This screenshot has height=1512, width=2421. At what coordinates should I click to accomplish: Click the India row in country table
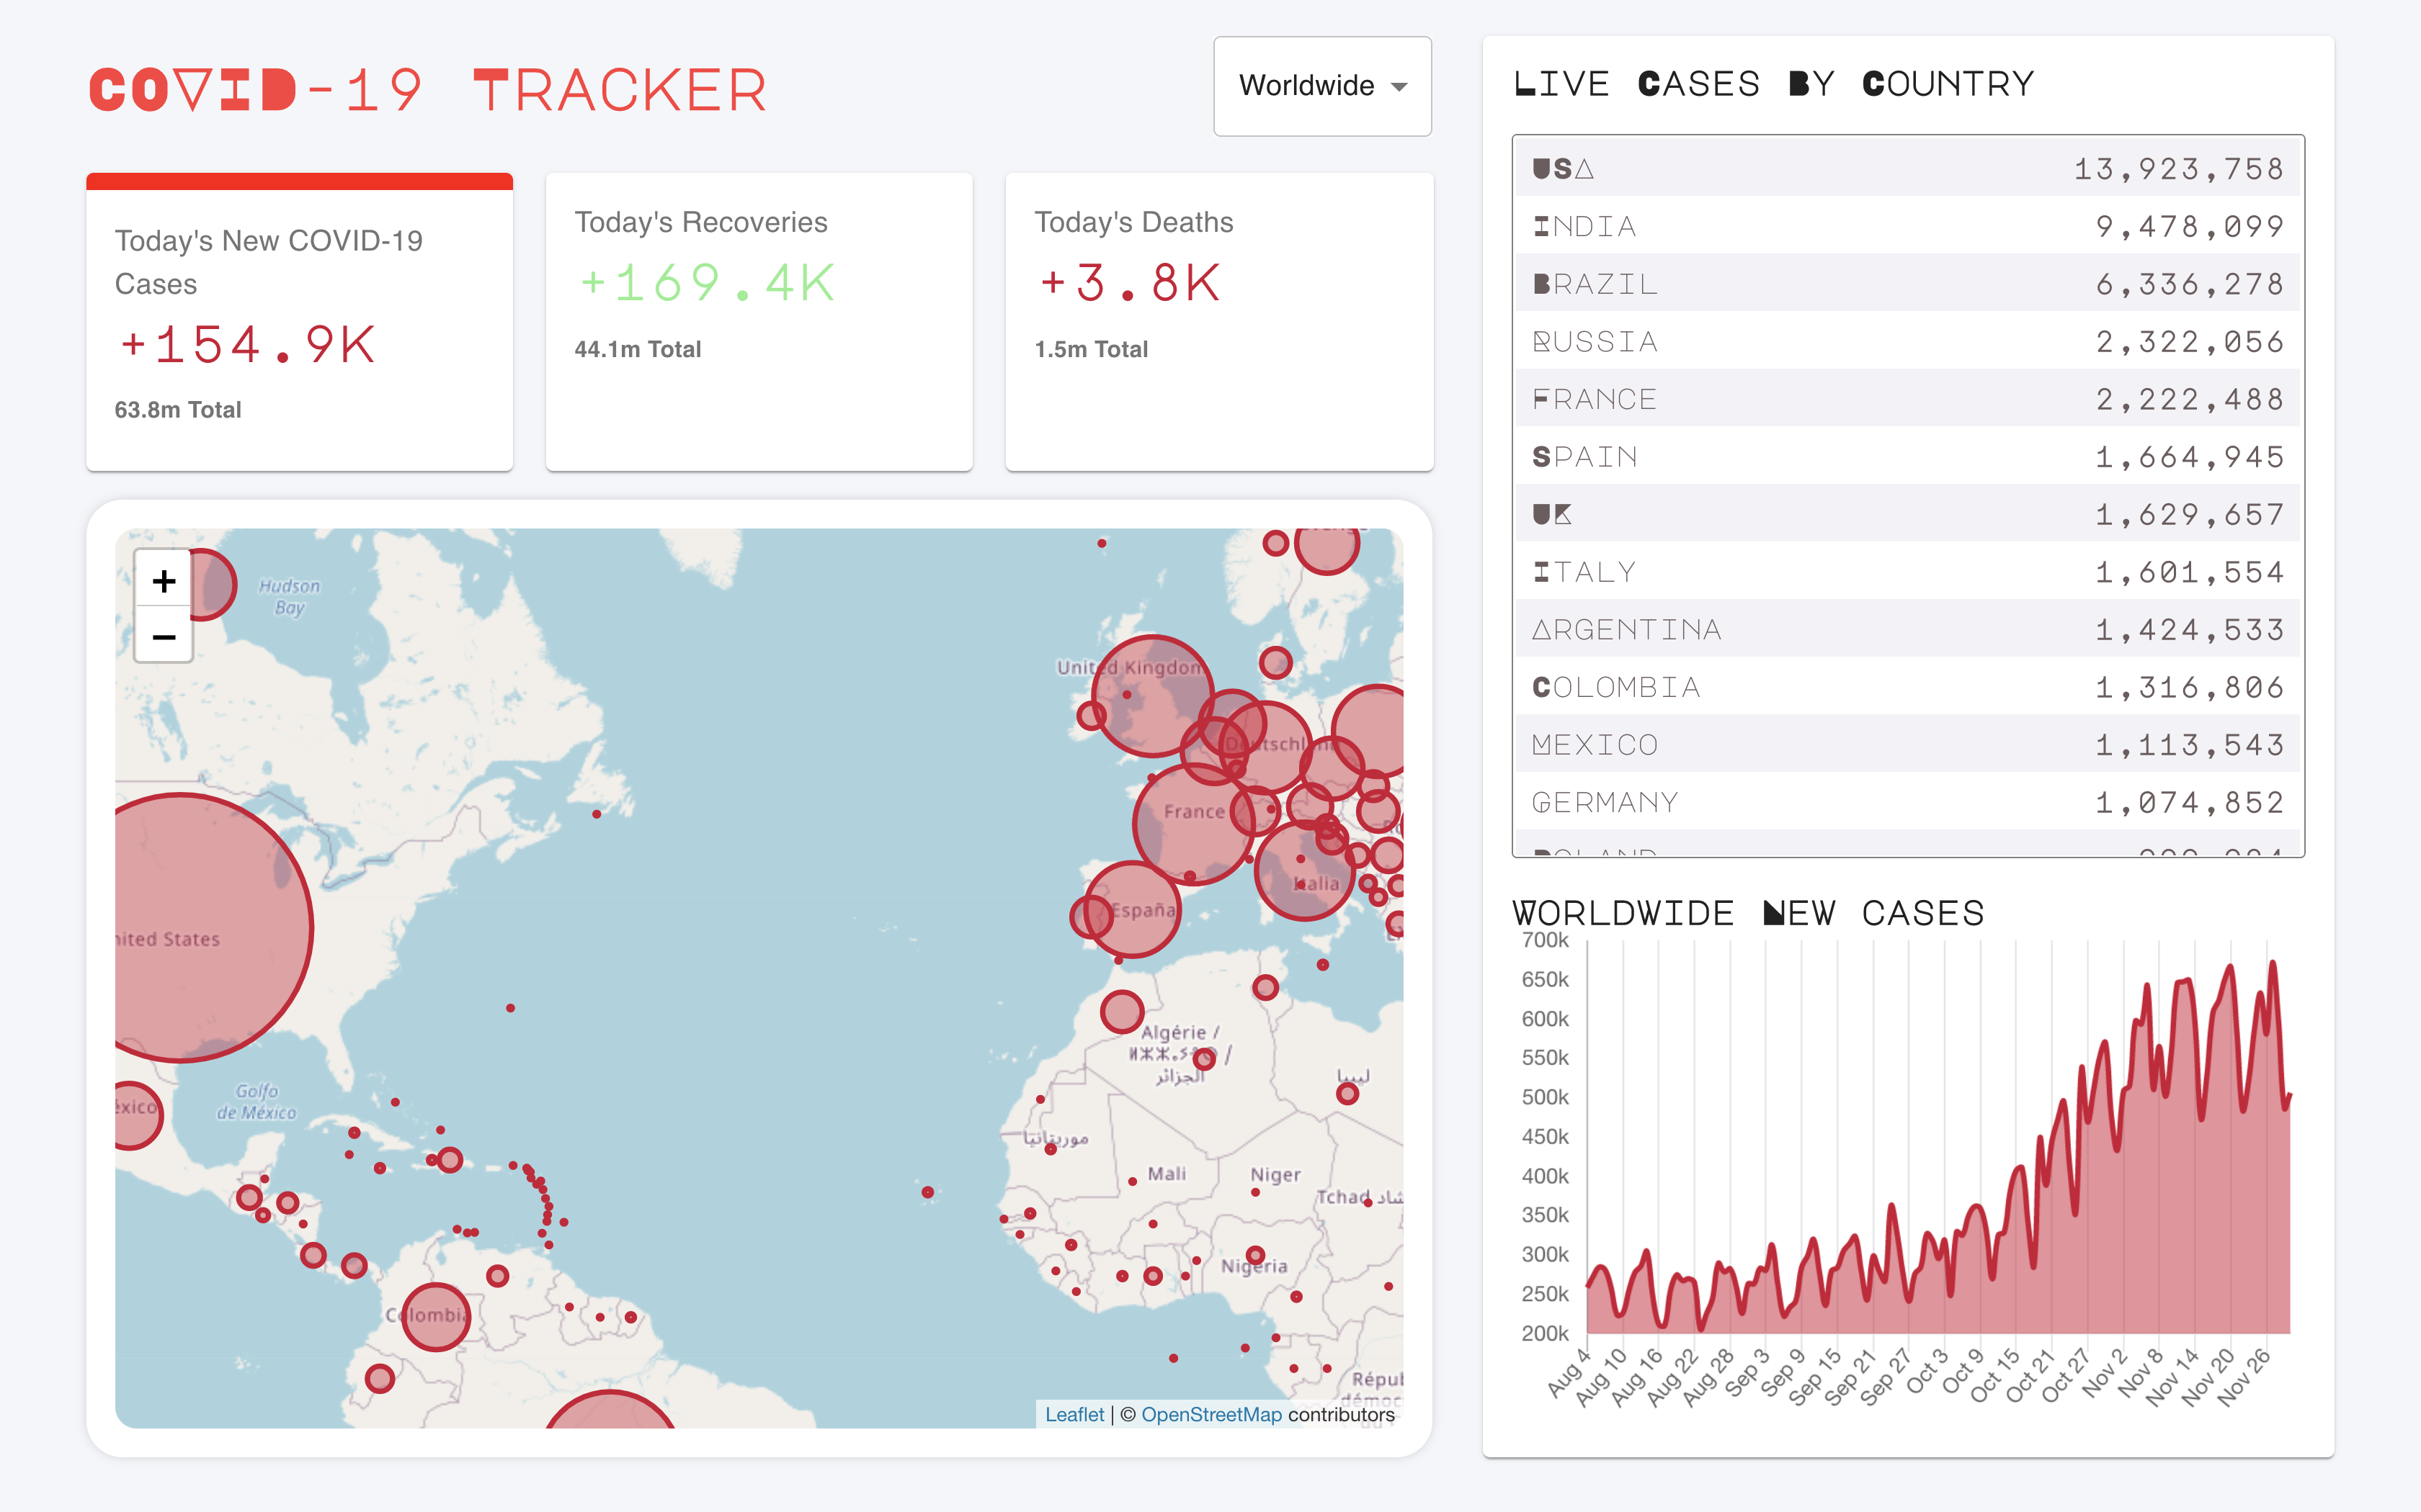pyautogui.click(x=1907, y=226)
